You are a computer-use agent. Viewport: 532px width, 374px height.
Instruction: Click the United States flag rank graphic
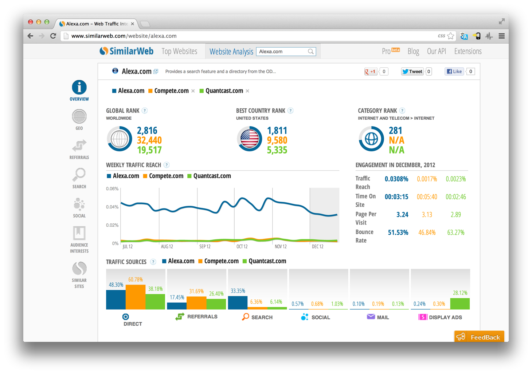[x=250, y=139]
